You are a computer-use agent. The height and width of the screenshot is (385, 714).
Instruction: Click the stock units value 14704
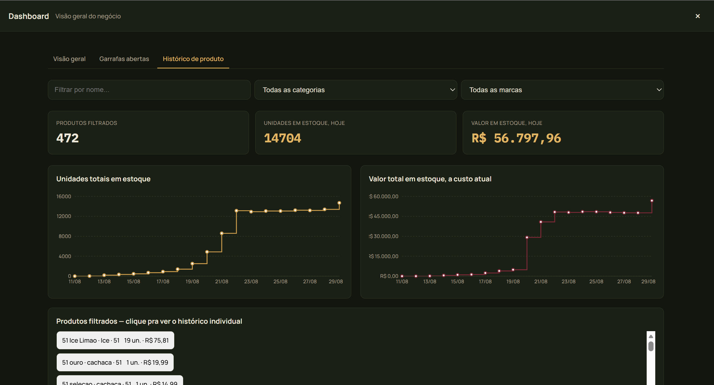coord(283,138)
